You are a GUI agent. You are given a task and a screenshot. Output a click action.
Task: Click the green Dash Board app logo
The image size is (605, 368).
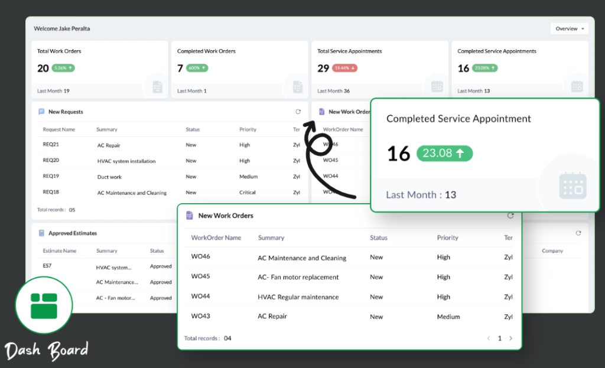click(44, 304)
